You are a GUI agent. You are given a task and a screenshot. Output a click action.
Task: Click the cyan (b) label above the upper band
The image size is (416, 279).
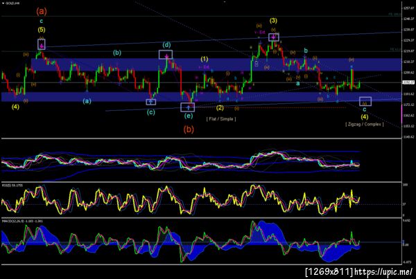(x=117, y=53)
